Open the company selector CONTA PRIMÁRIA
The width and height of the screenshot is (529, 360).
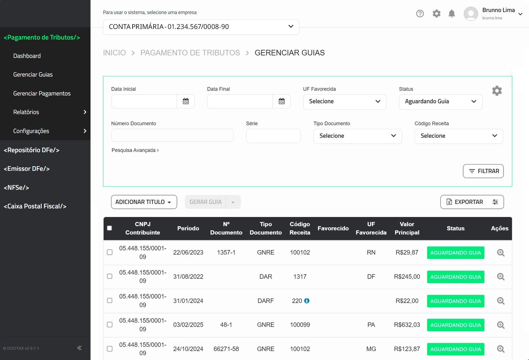201,27
